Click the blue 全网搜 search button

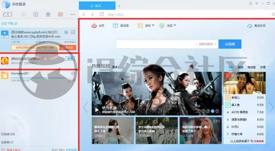tap(230, 44)
